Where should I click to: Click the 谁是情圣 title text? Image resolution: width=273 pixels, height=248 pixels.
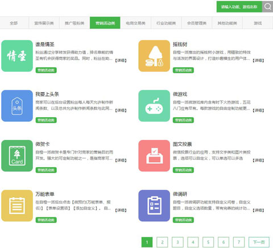click(45, 44)
